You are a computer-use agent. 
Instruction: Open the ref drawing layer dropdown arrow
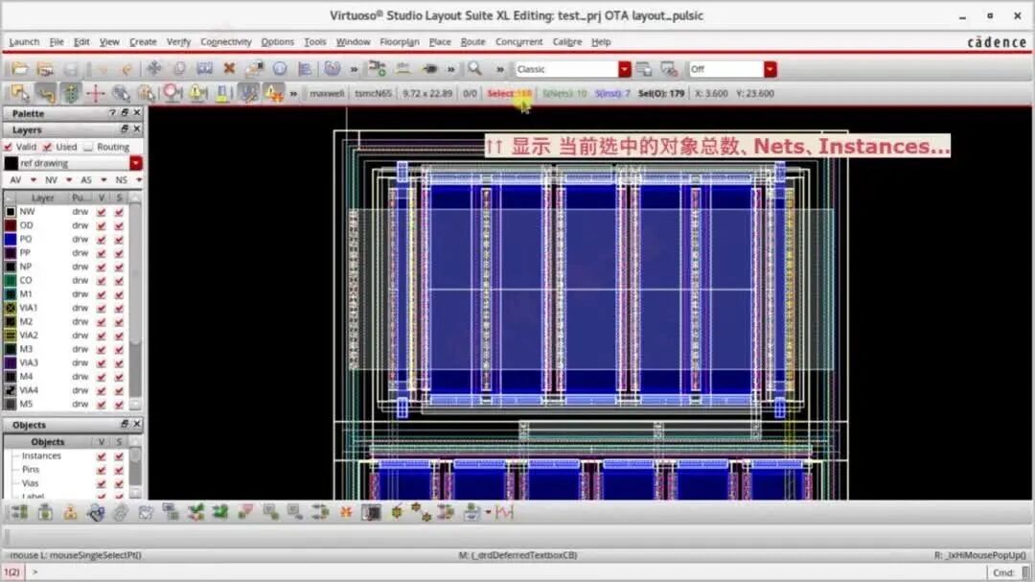point(136,163)
